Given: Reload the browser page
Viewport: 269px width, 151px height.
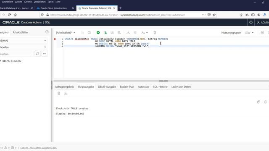Looking at the screenshot, I should (9, 15).
